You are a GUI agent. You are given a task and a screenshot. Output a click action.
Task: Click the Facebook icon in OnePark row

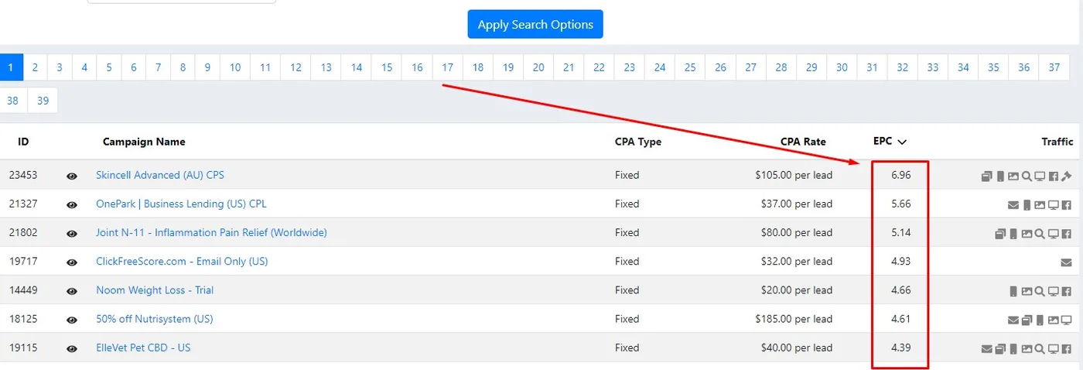point(1066,204)
